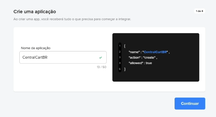Click the 'Nome da aplicação' label
This screenshot has height=117, width=216.
coord(36,48)
